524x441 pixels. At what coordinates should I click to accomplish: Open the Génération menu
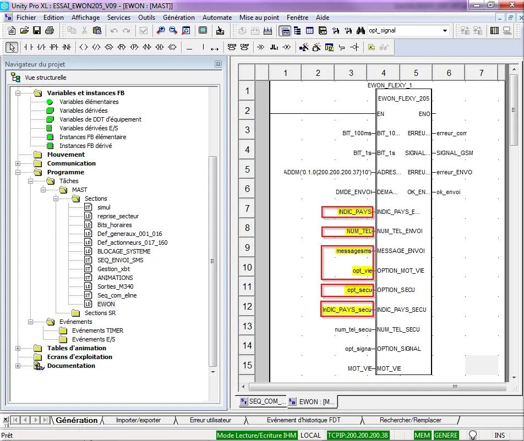[x=179, y=18]
